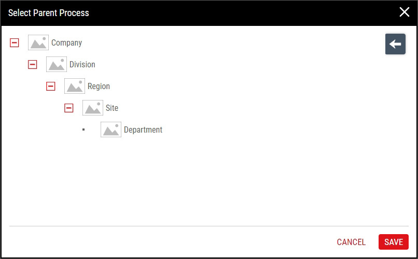Select the Division process label
This screenshot has width=418, height=259.
(x=82, y=64)
